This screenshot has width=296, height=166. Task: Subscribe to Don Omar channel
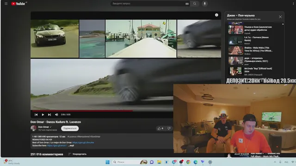(x=70, y=128)
